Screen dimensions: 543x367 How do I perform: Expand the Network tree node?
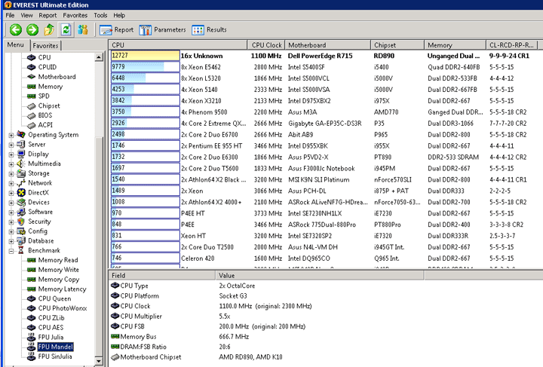click(x=11, y=184)
